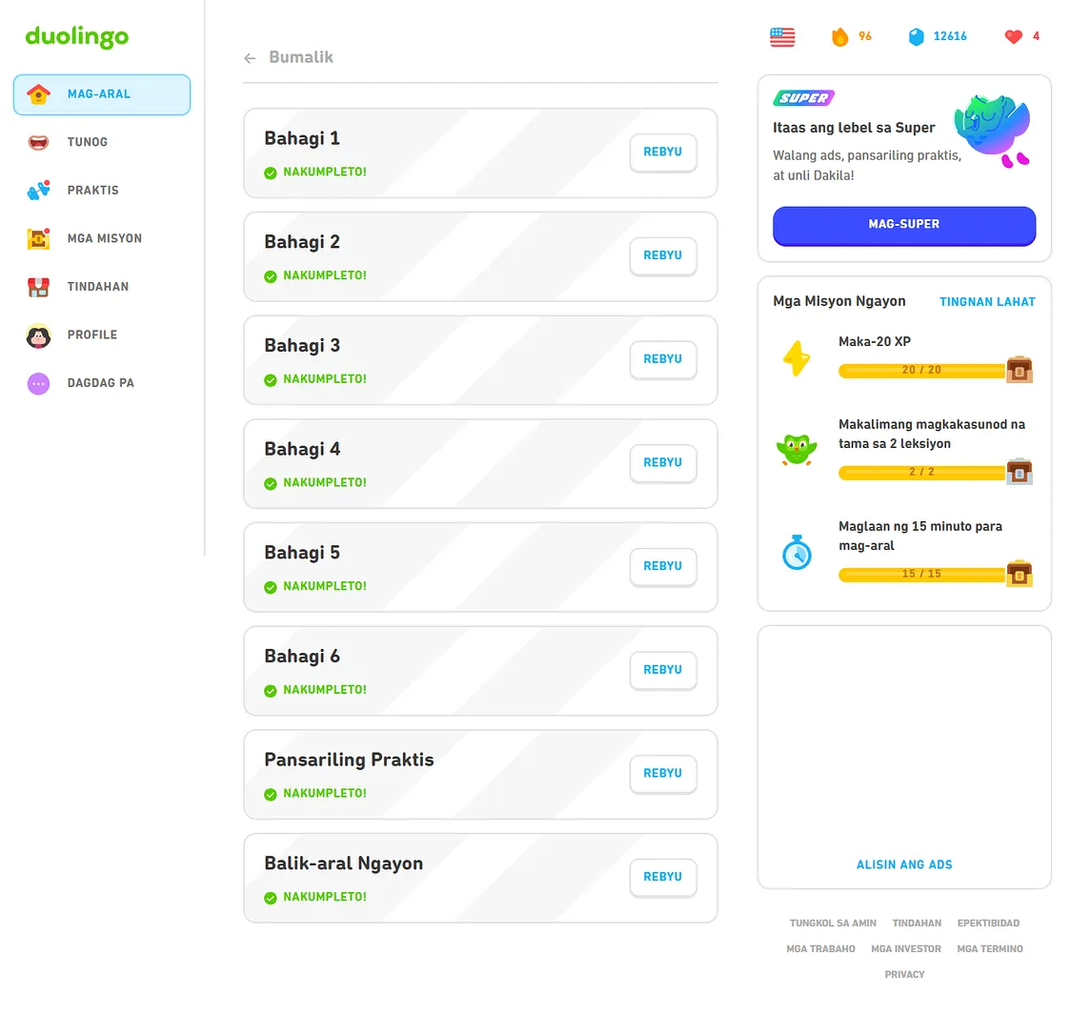Select the green checkmark on Bahagi 1

click(x=271, y=173)
